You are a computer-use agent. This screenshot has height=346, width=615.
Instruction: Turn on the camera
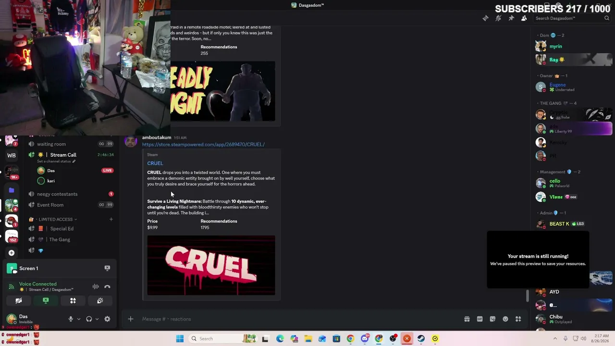click(x=19, y=301)
